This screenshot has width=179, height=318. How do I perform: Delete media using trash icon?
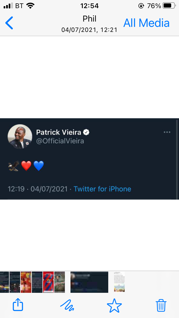(x=161, y=305)
